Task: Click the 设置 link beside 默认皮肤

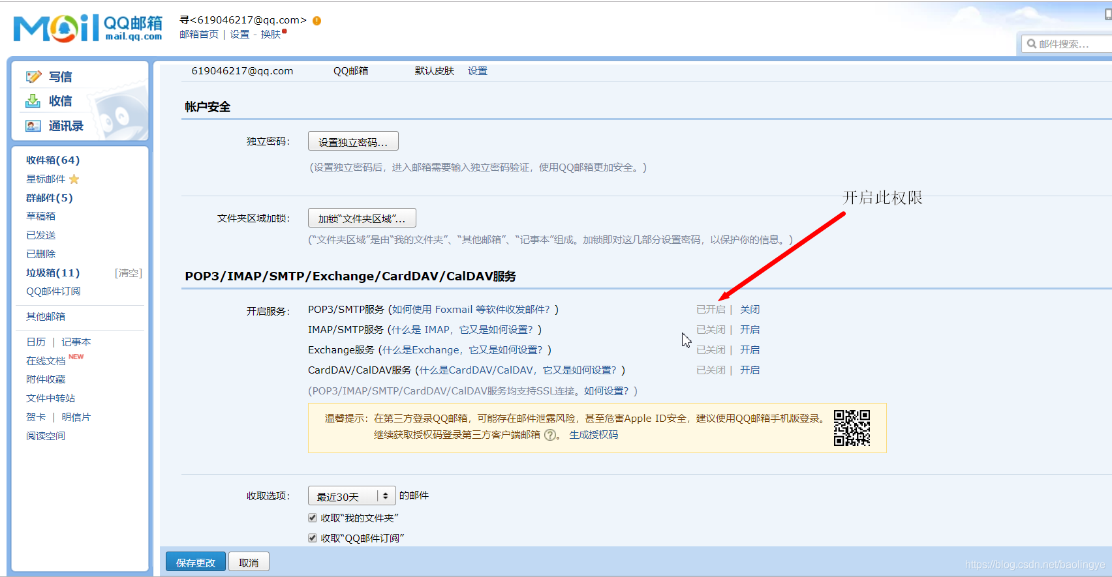Action: (x=478, y=71)
